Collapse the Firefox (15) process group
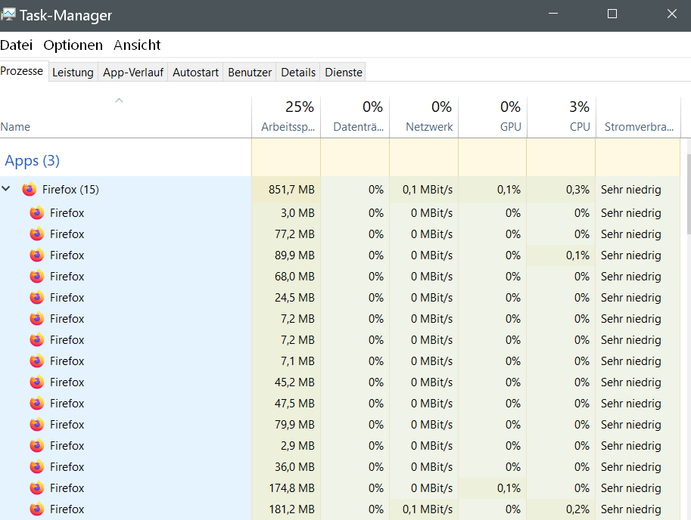The image size is (691, 520). click(7, 190)
